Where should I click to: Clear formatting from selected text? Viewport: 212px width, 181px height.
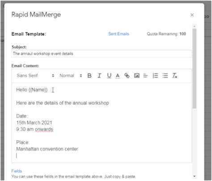pos(174,76)
